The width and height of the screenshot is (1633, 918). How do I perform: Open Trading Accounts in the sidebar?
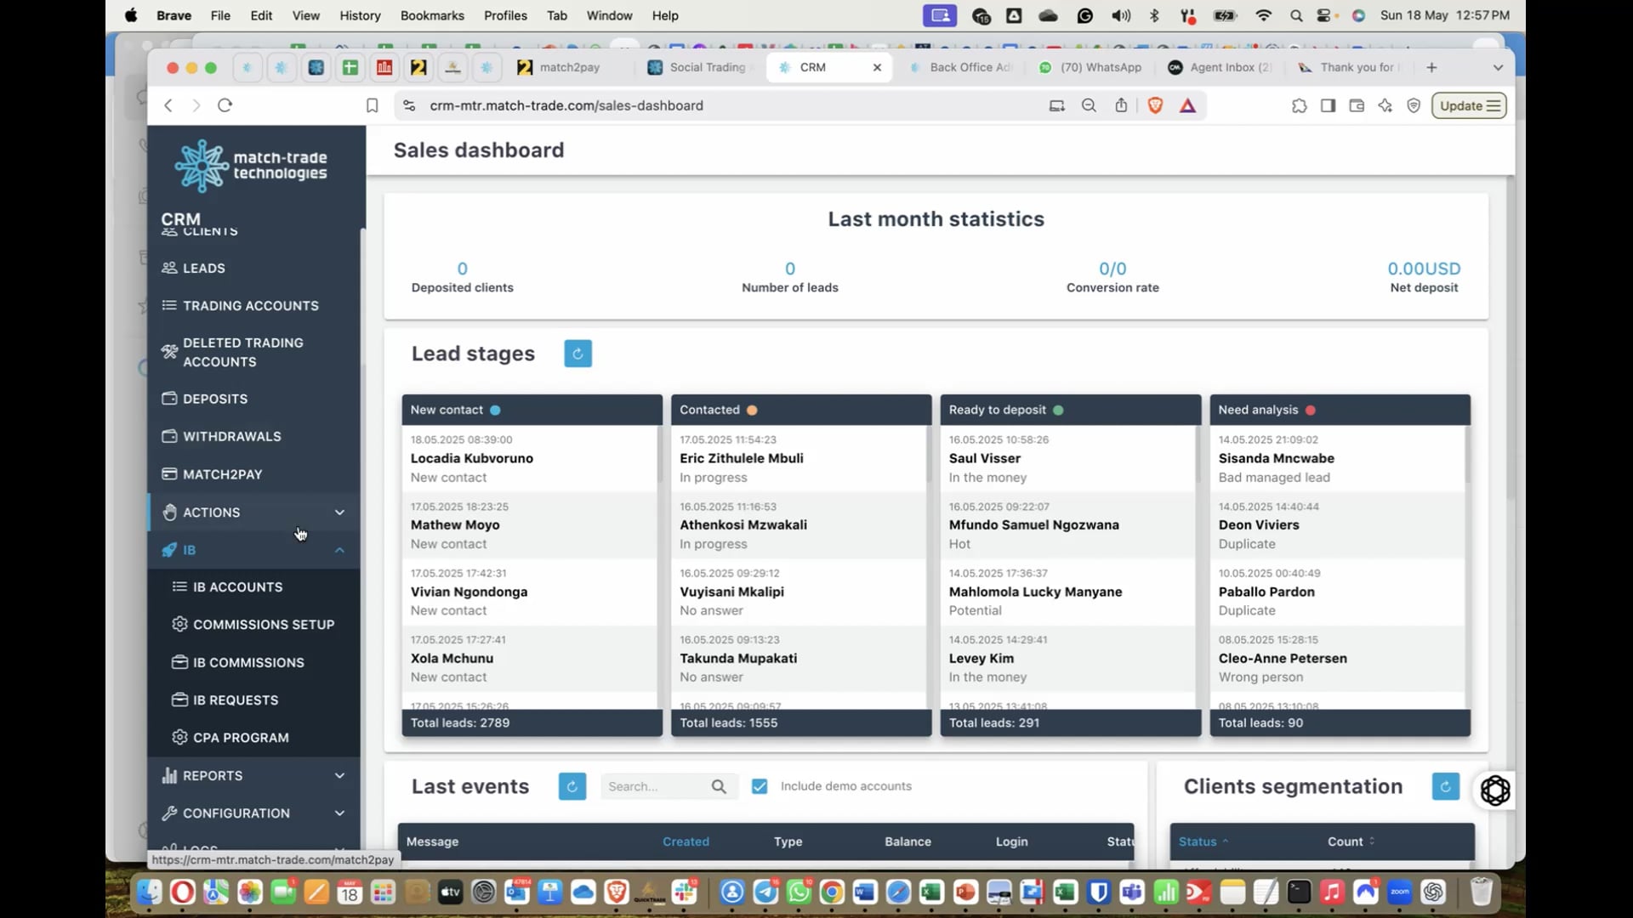[250, 305]
